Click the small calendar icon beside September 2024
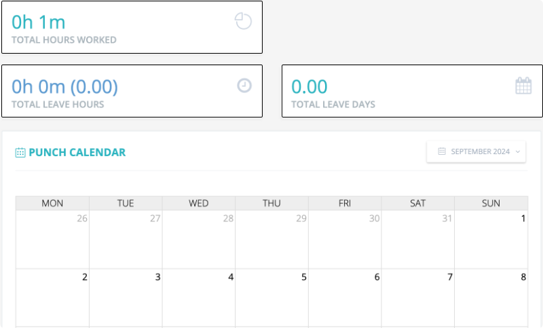Screen dimensions: 543x328 pyautogui.click(x=442, y=151)
